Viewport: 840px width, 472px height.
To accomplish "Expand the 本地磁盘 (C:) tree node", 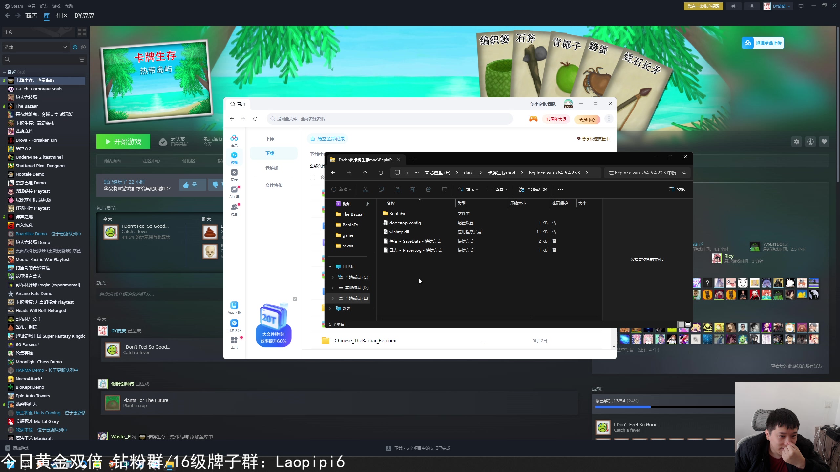I will (x=332, y=277).
